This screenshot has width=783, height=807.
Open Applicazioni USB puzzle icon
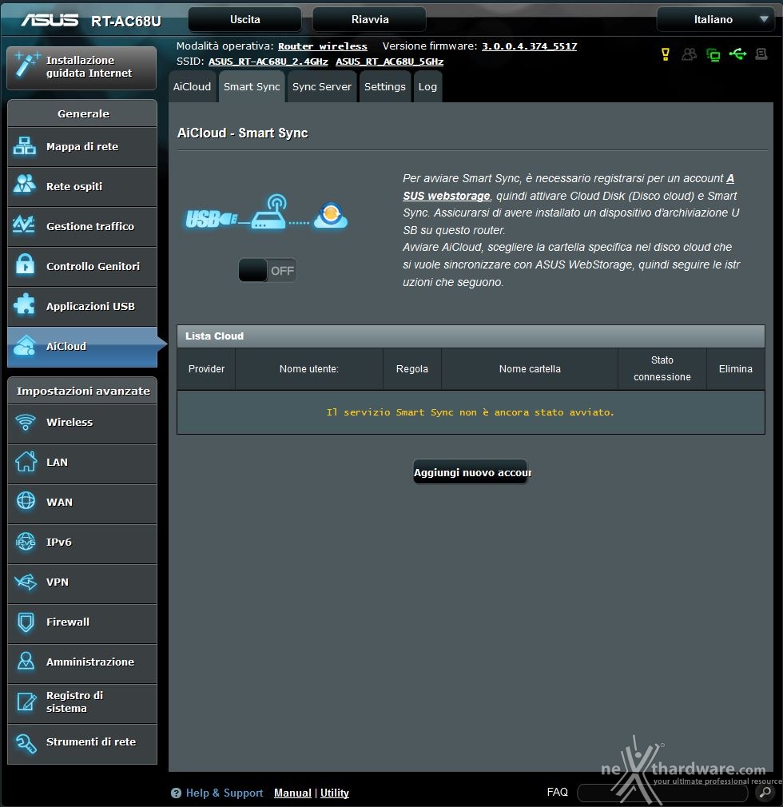[24, 304]
